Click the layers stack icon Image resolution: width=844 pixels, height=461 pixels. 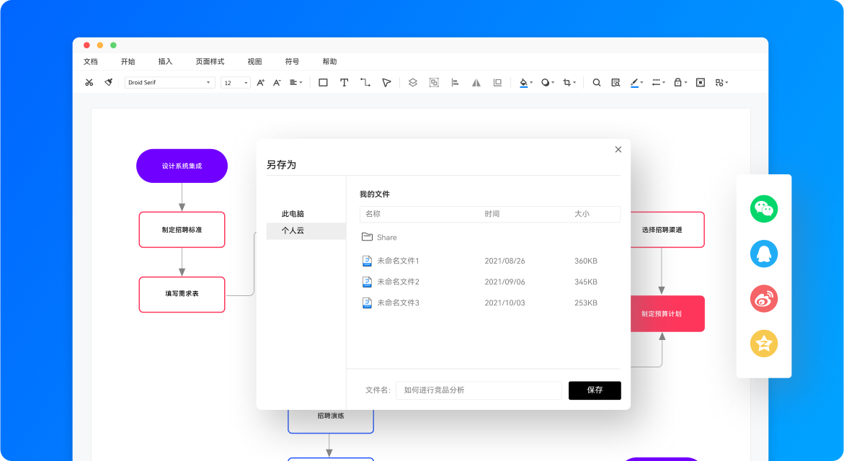413,82
